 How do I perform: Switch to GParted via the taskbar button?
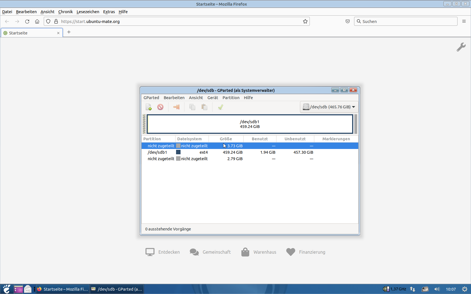coord(117,289)
